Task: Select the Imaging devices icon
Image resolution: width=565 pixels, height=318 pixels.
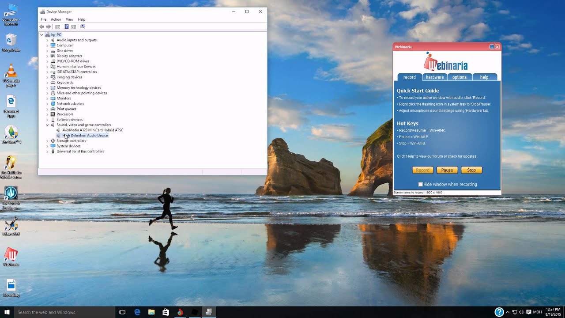Action: 53,77
